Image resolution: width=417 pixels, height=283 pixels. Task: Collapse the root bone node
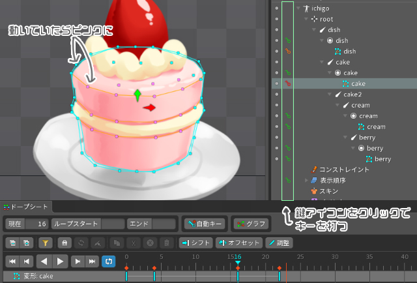(x=306, y=20)
